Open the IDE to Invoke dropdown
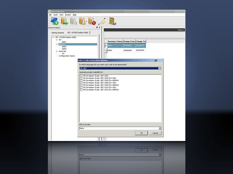233x174 pixels. [160, 128]
